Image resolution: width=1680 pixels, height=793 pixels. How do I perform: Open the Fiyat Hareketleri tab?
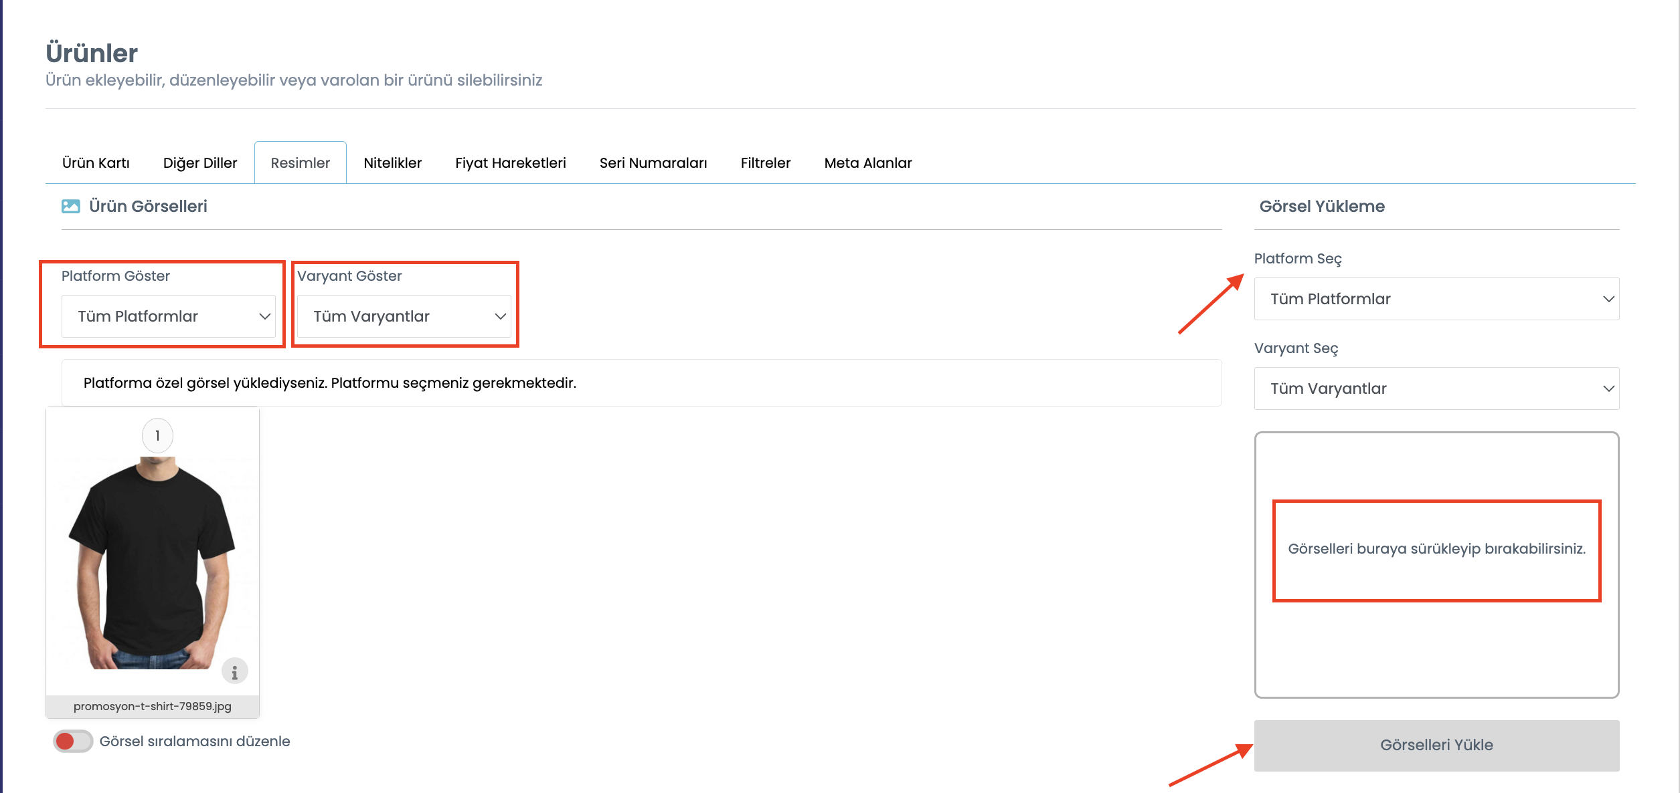[x=511, y=163]
